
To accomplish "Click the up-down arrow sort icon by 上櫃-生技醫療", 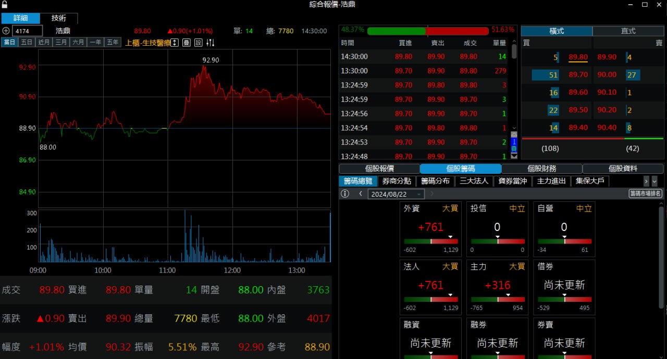I will pyautogui.click(x=175, y=43).
